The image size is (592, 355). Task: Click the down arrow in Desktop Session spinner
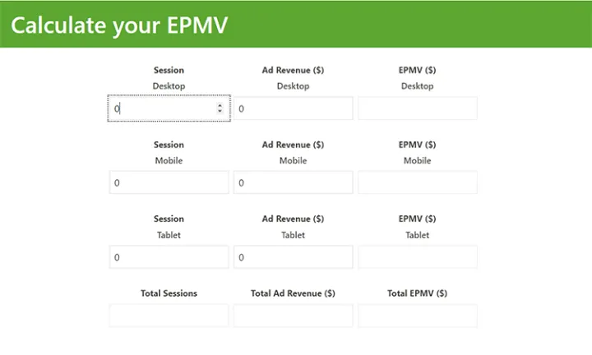(x=220, y=111)
